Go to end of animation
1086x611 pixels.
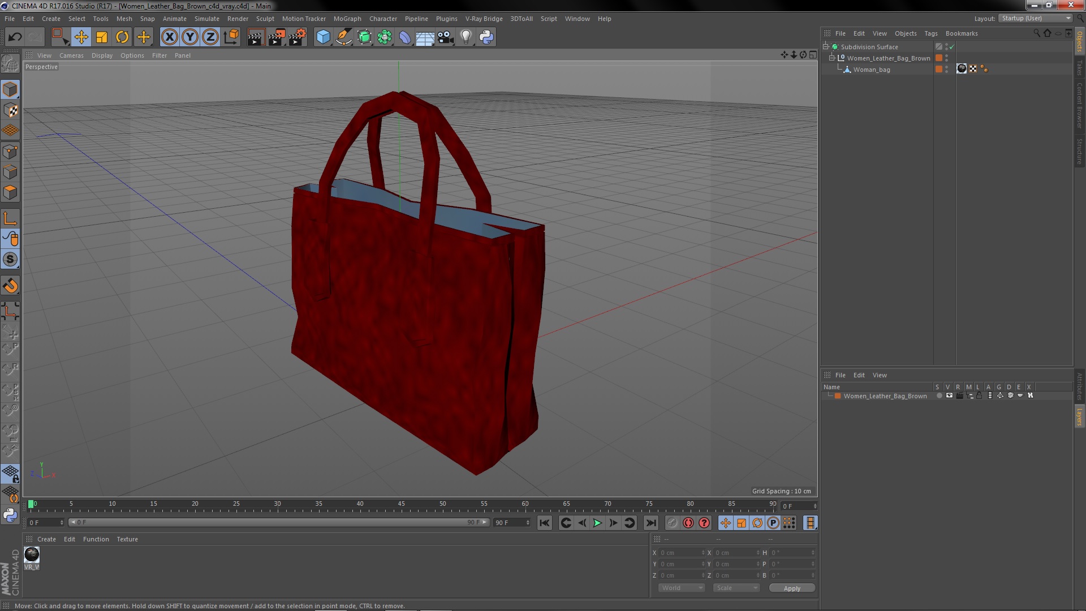[x=650, y=523]
